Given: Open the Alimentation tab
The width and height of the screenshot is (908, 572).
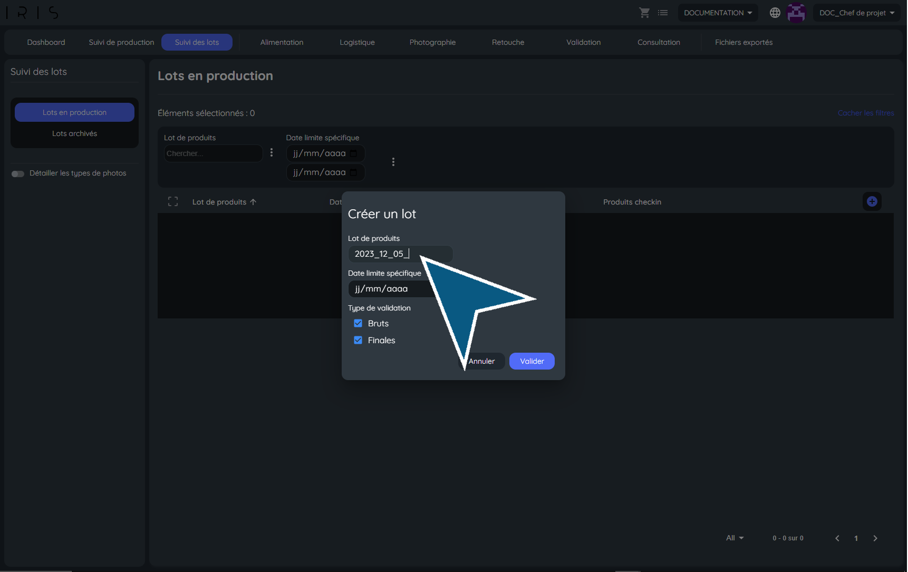Looking at the screenshot, I should (x=282, y=42).
